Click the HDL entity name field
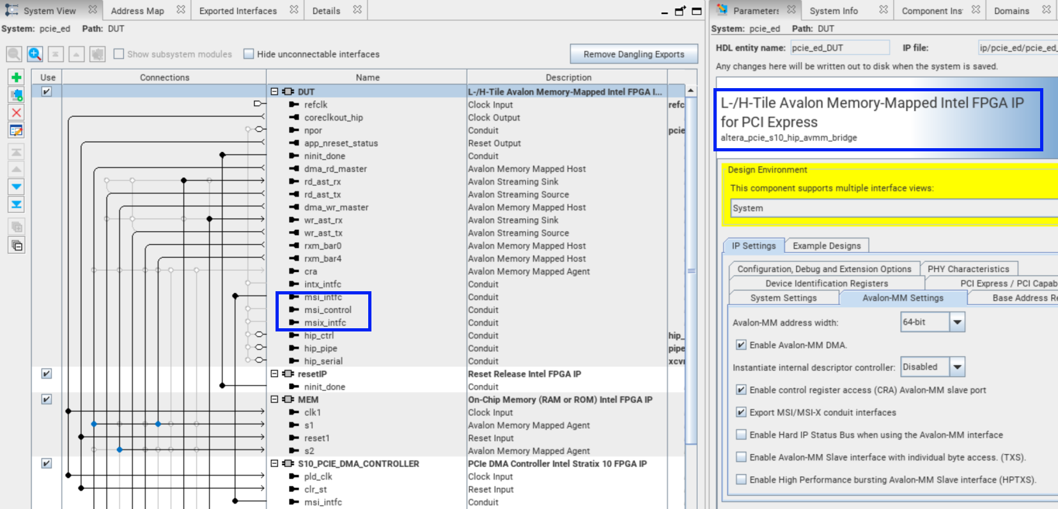 pos(839,47)
